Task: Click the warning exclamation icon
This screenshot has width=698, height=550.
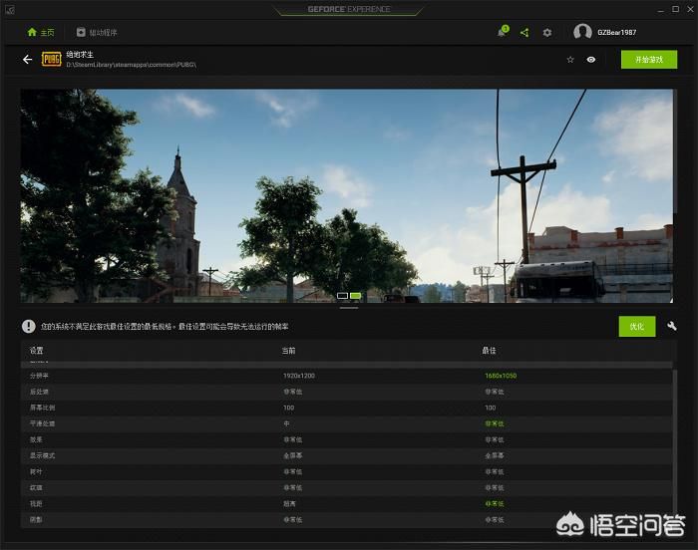Action: [30, 326]
